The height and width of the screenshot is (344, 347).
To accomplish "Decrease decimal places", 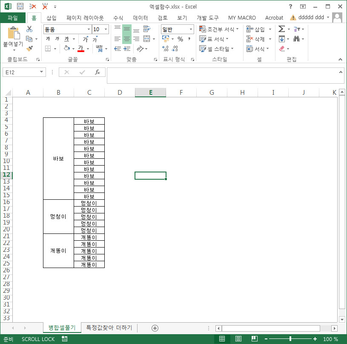I will [x=175, y=49].
